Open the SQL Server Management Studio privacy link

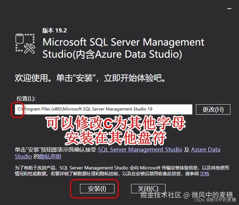click(140, 149)
